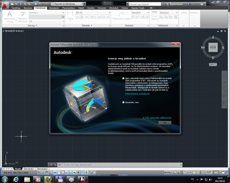230x183 pixels.
Task: Open Firefox from the Windows taskbar
Action: 49,179
